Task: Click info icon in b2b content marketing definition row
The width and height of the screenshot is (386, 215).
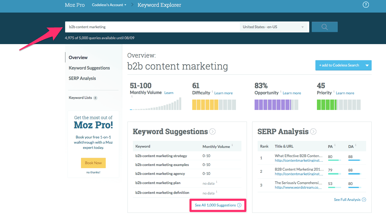Action: tap(217, 192)
